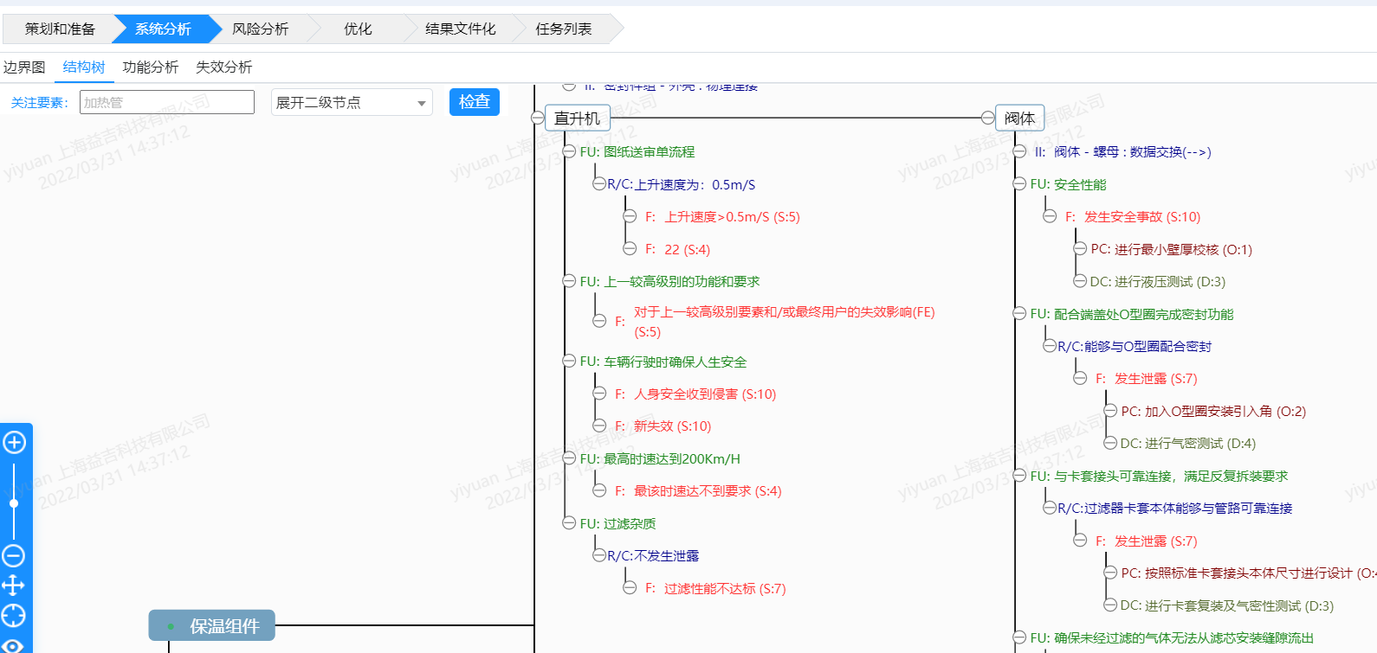The width and height of the screenshot is (1377, 653).
Task: Select 发生泄露 (S:7) under O型圈配合密封
Action: (1155, 379)
